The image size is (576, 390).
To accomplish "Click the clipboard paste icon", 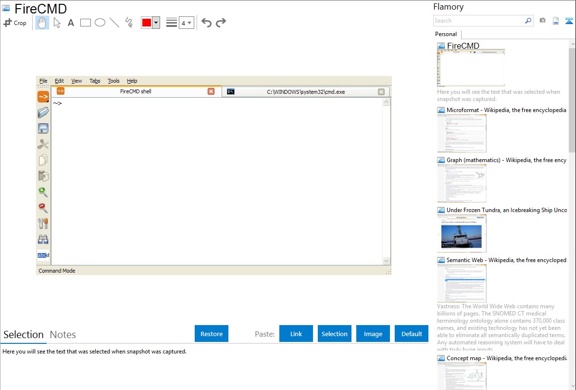I will click(x=43, y=176).
